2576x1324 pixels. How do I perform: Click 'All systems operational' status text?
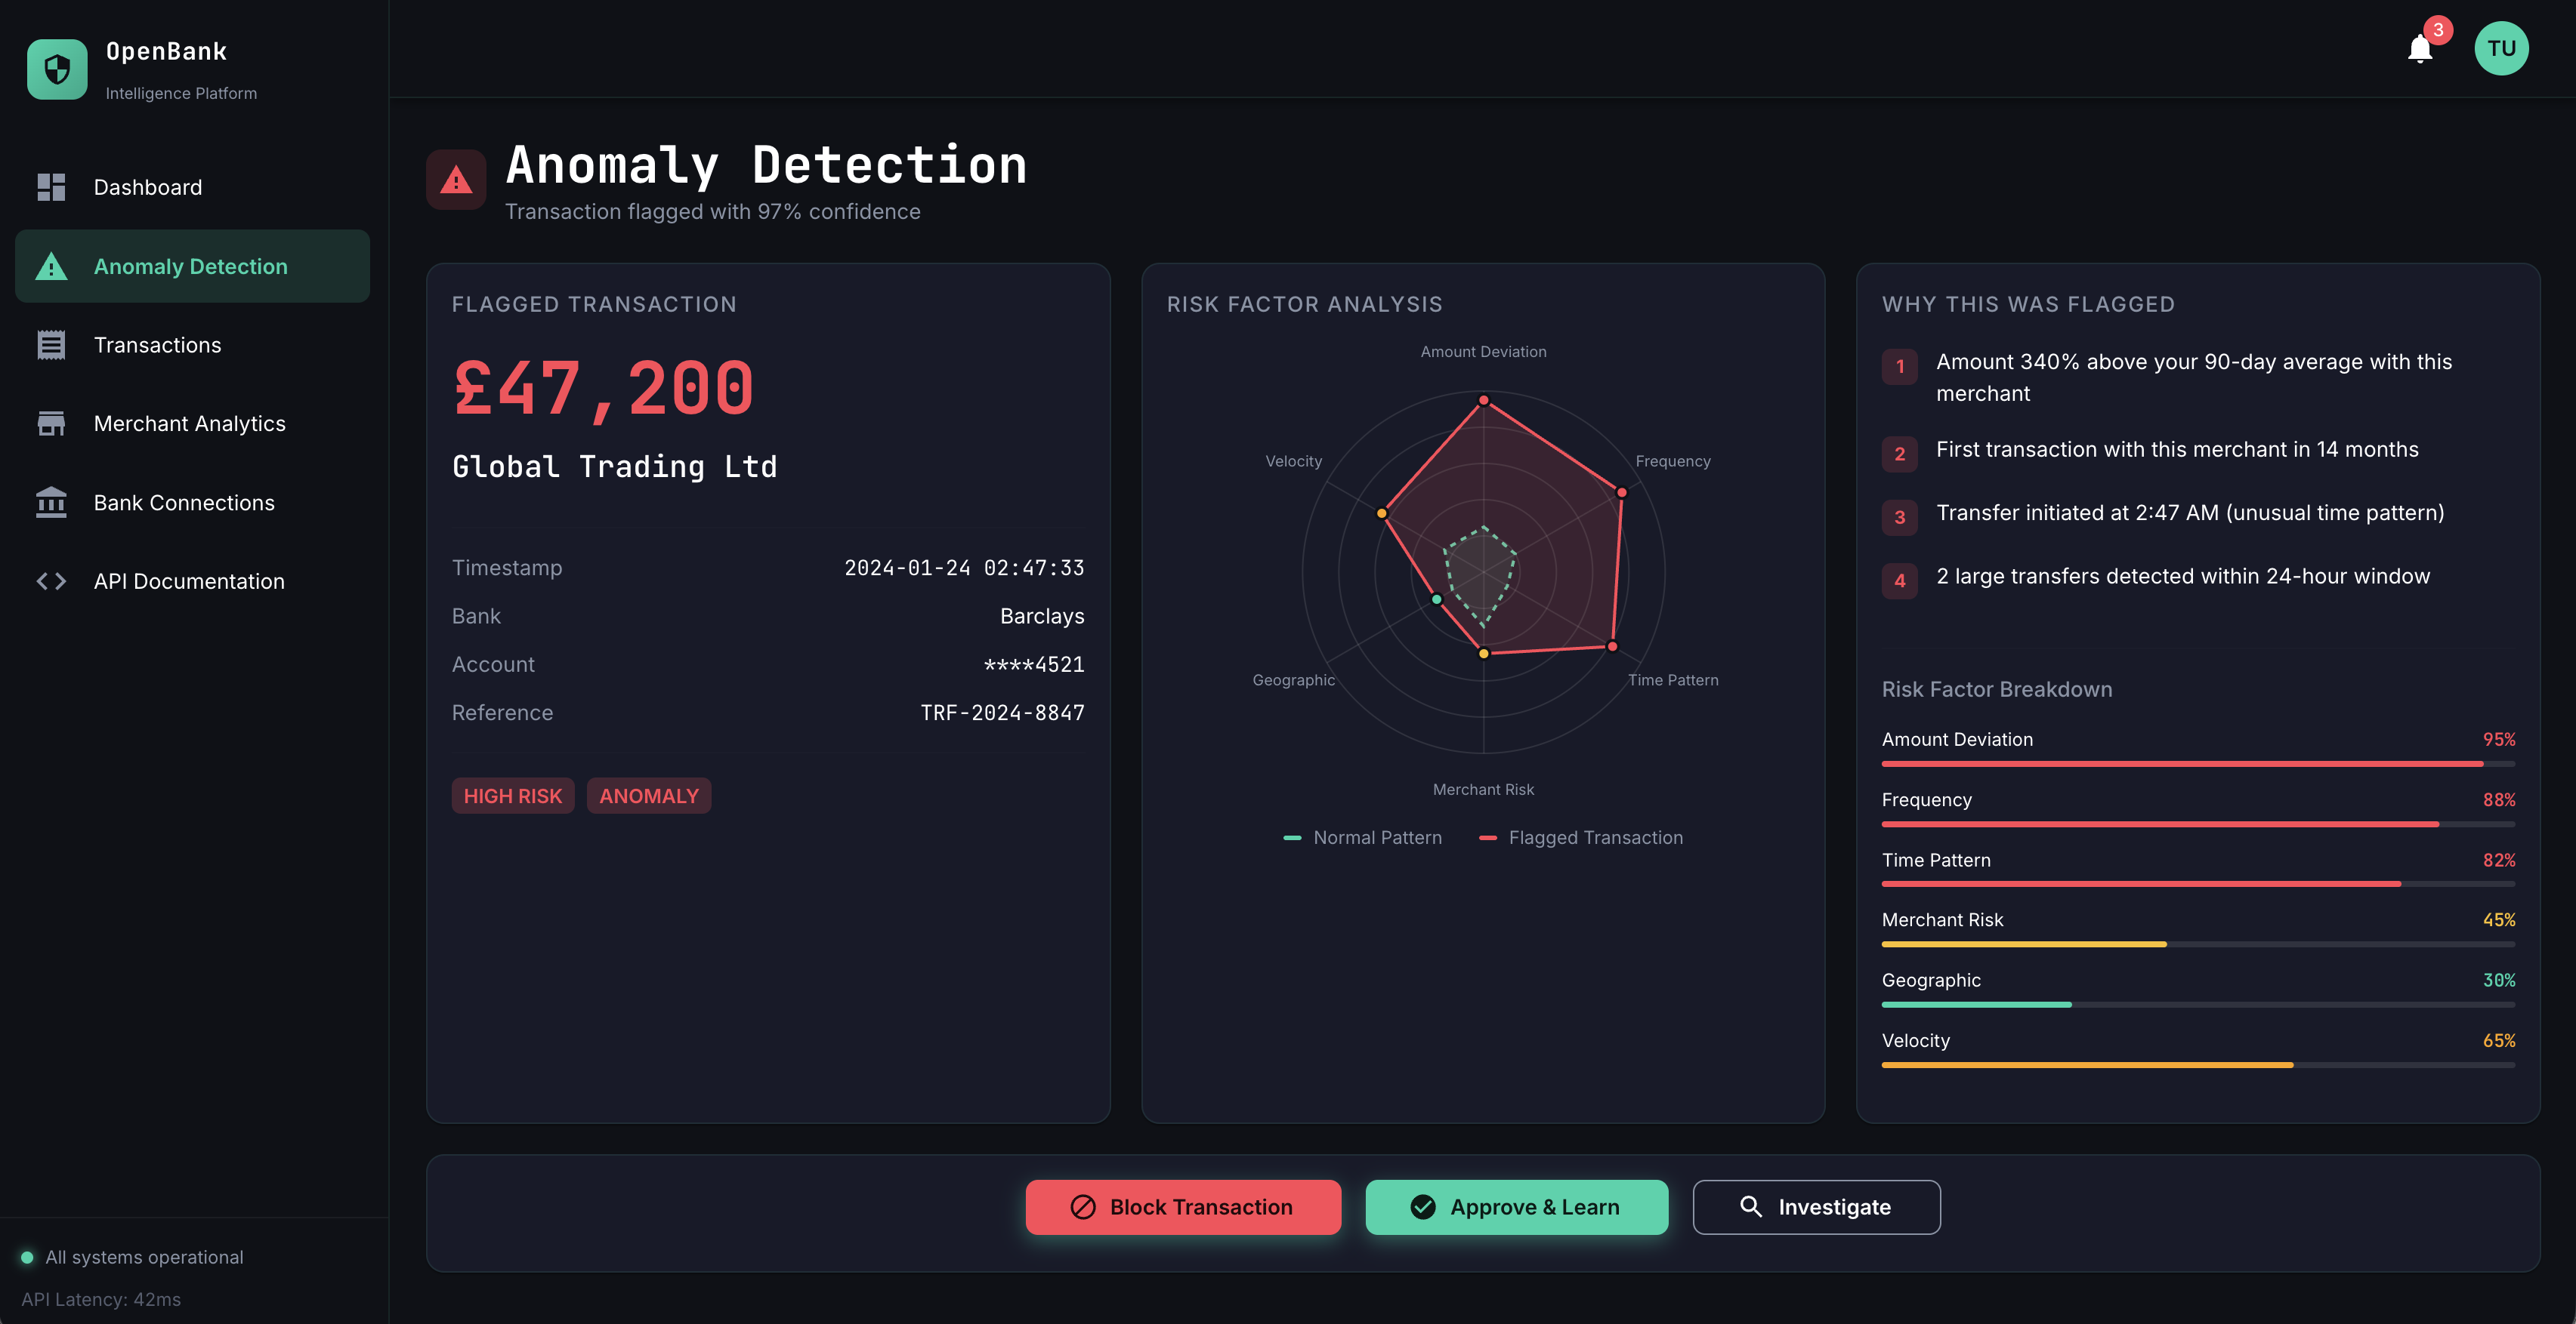144,1257
